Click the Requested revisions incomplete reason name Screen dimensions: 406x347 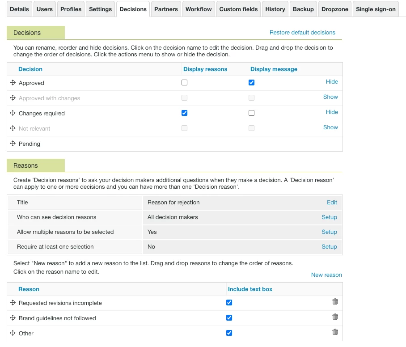60,303
